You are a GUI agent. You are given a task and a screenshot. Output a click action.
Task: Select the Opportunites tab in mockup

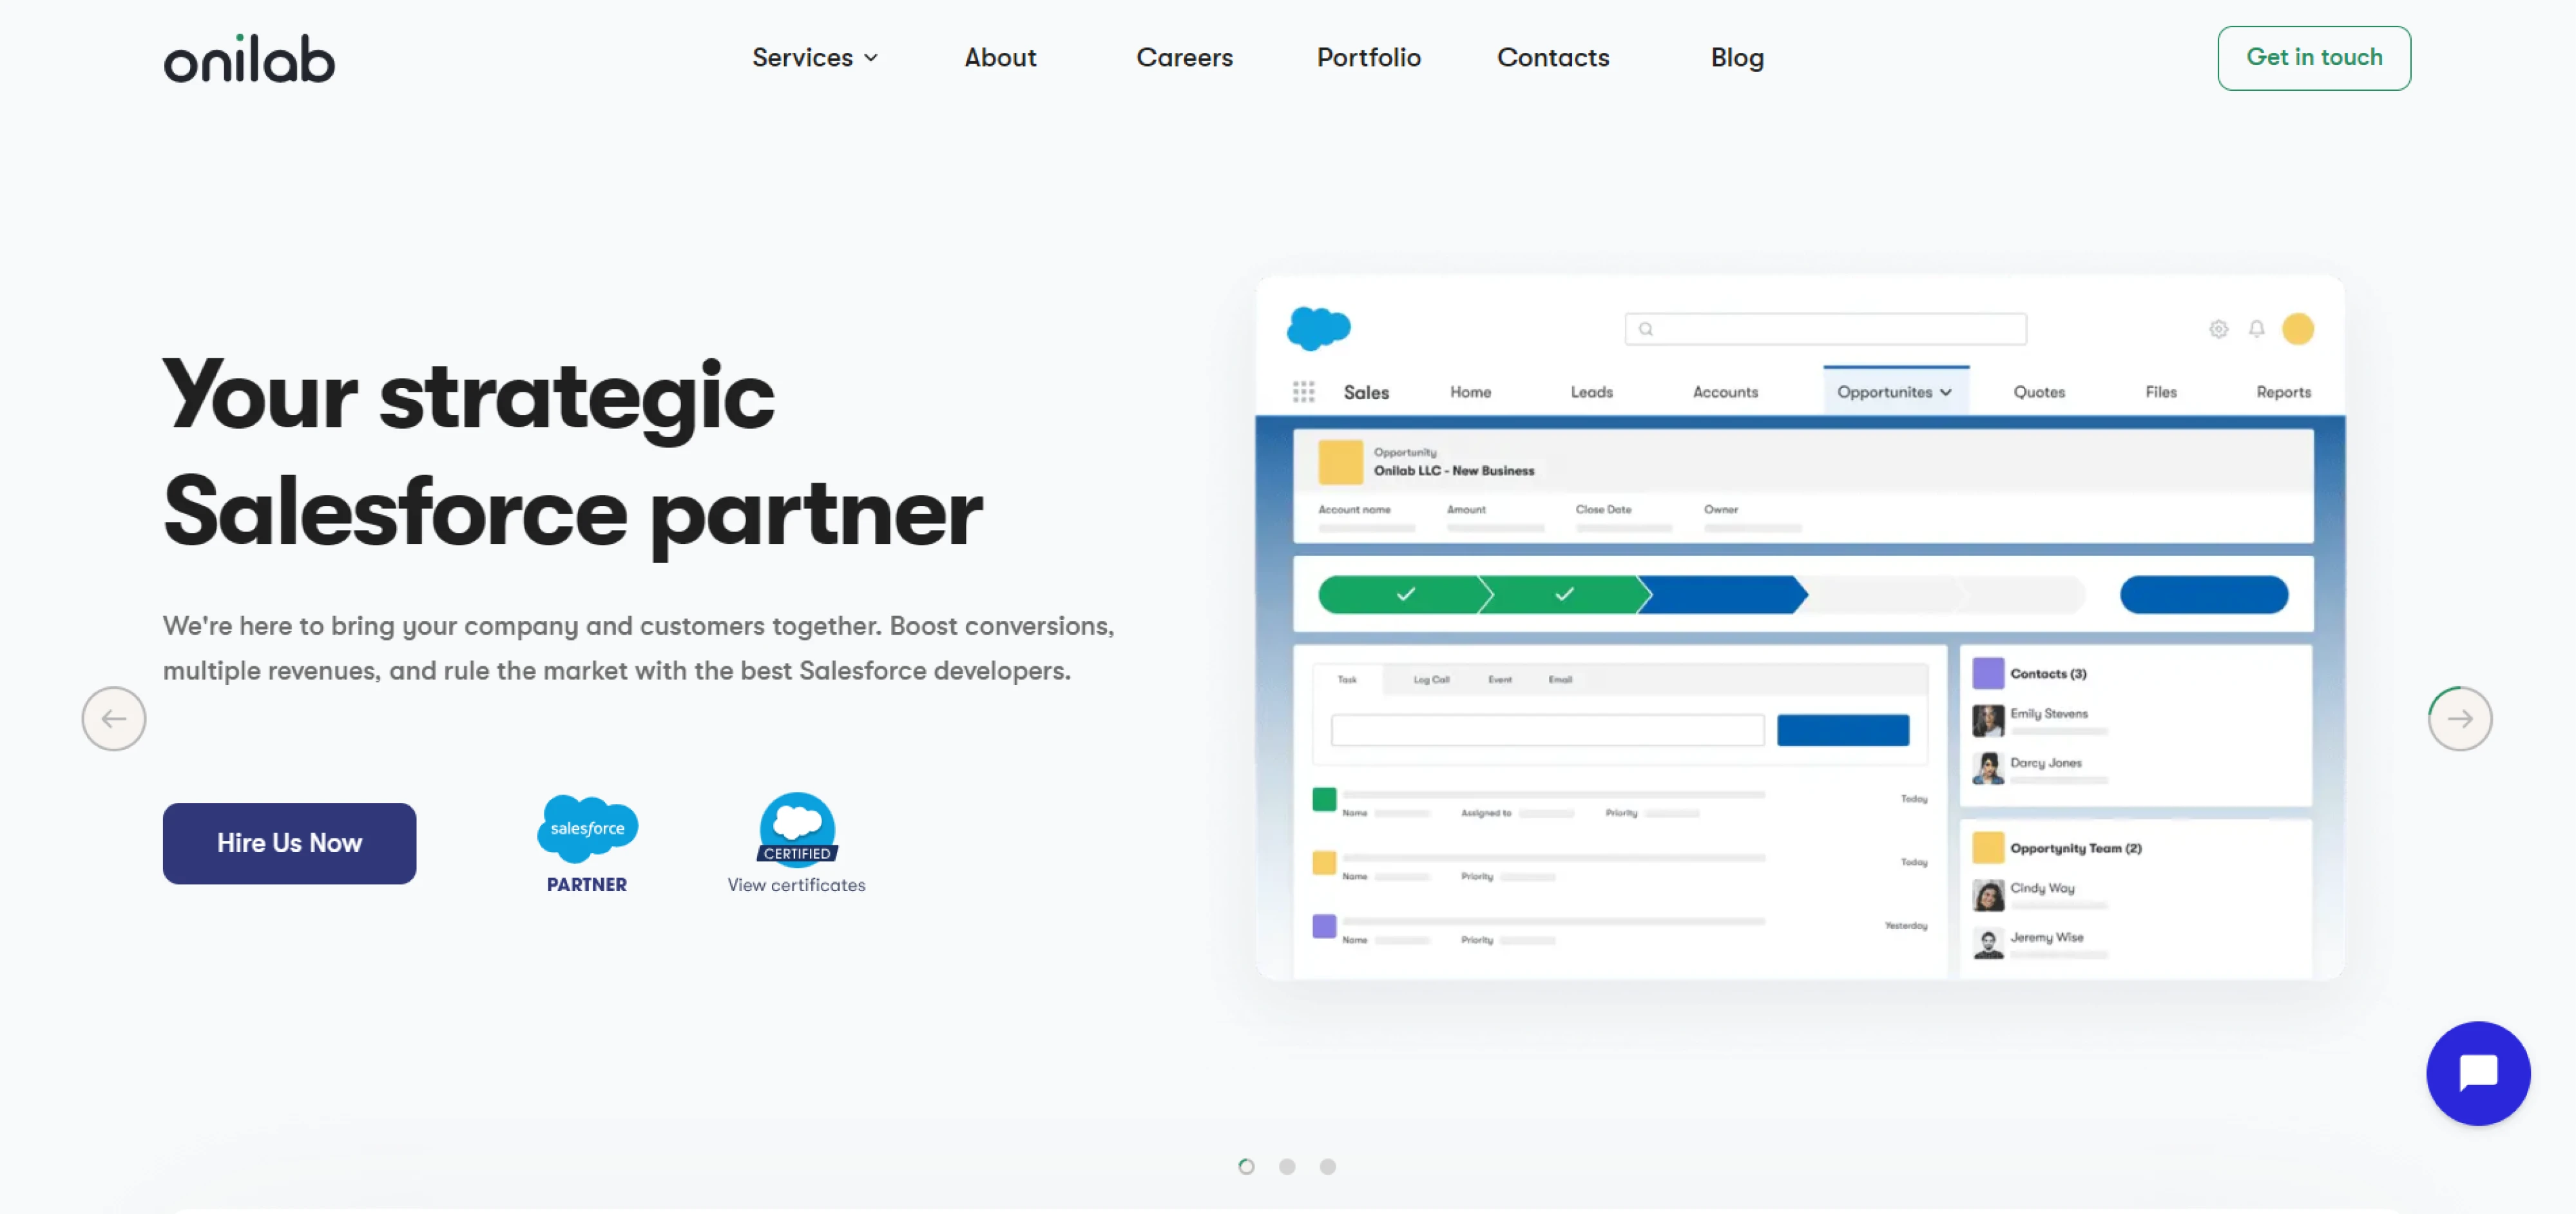point(1895,392)
